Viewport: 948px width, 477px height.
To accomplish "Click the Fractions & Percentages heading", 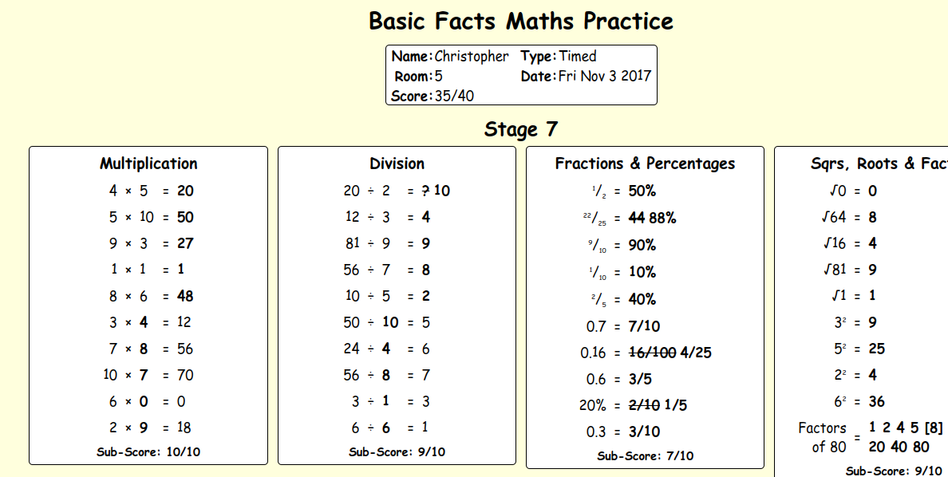I will coord(645,164).
